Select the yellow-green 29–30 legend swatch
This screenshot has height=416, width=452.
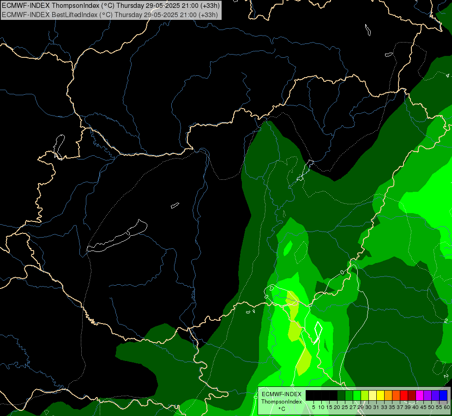coord(365,395)
